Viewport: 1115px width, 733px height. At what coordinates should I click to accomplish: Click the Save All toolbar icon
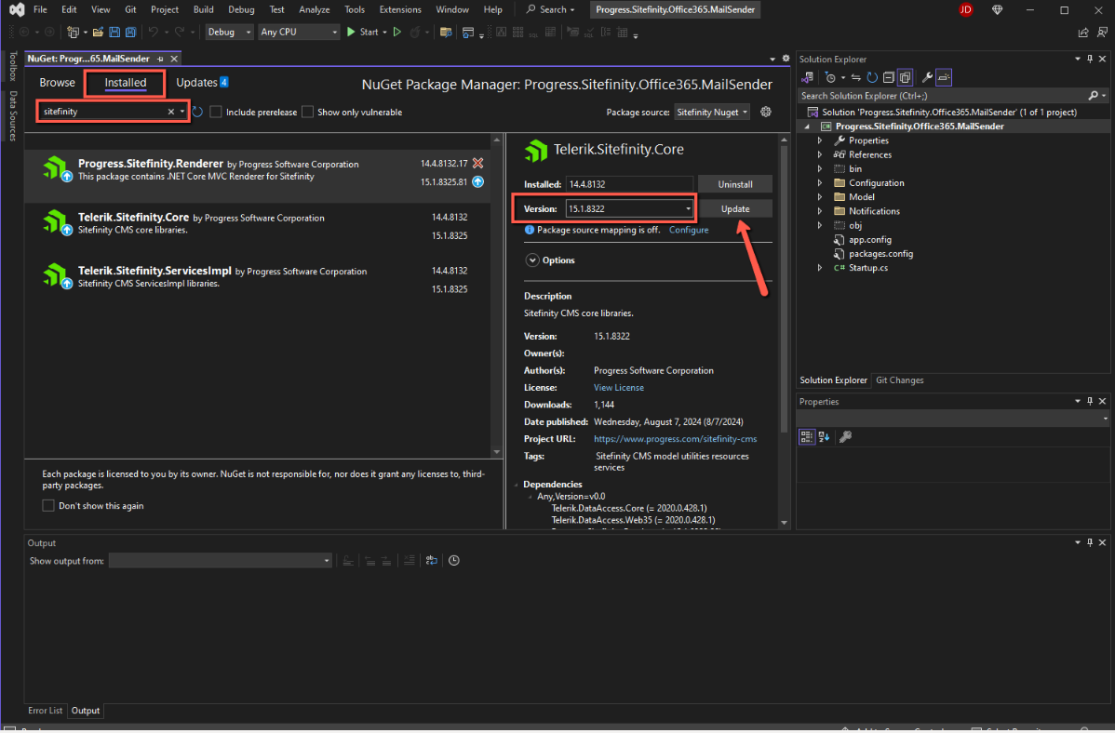(x=131, y=32)
